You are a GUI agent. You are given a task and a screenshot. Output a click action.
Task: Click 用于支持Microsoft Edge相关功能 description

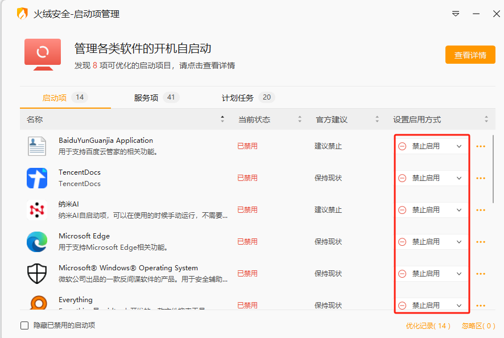(113, 248)
